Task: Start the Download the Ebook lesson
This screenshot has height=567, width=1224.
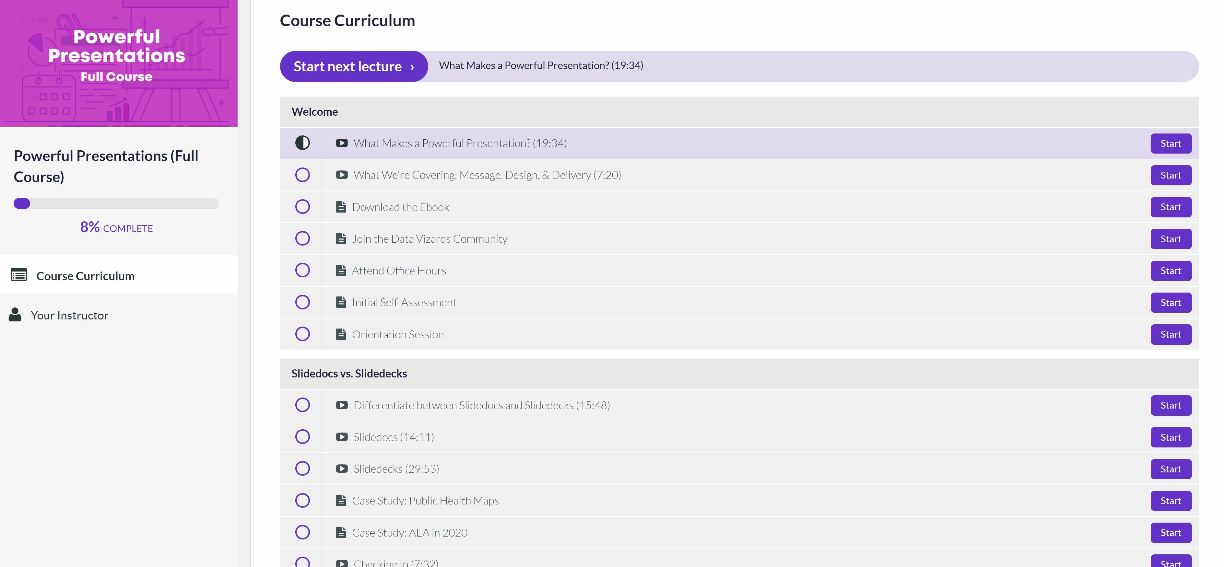Action: [x=1171, y=207]
